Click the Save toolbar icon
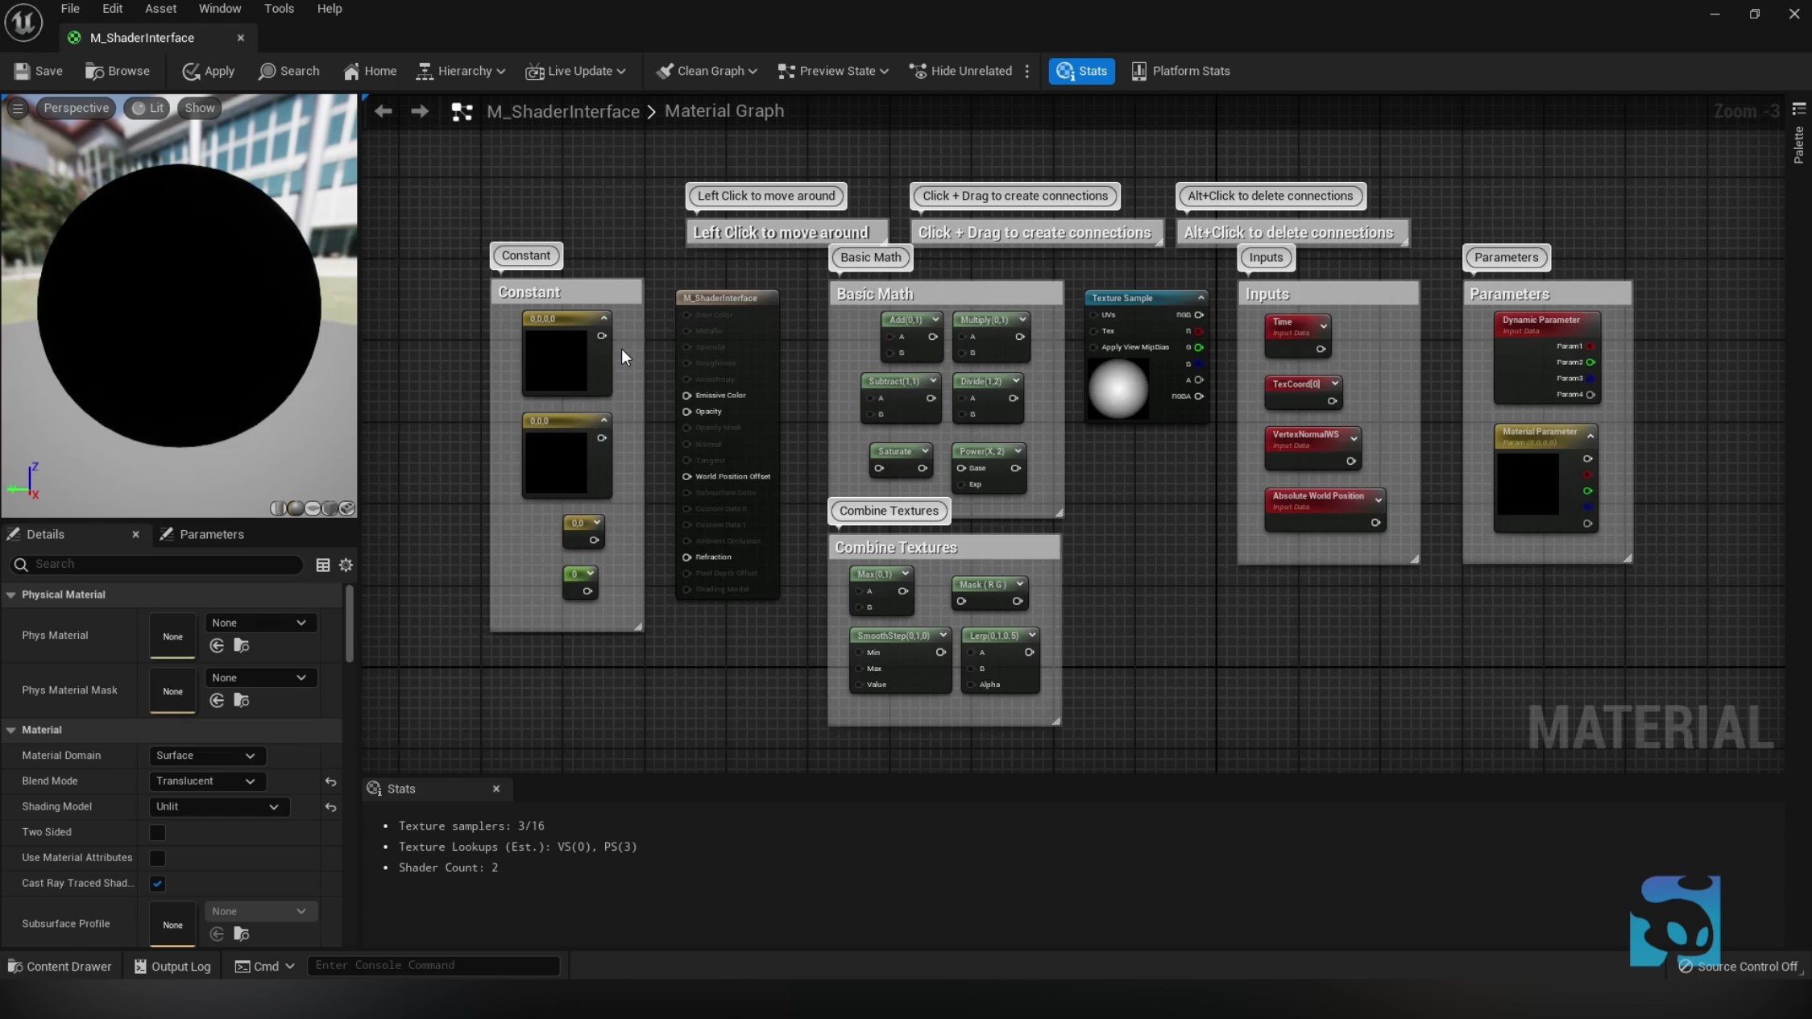 [x=23, y=71]
